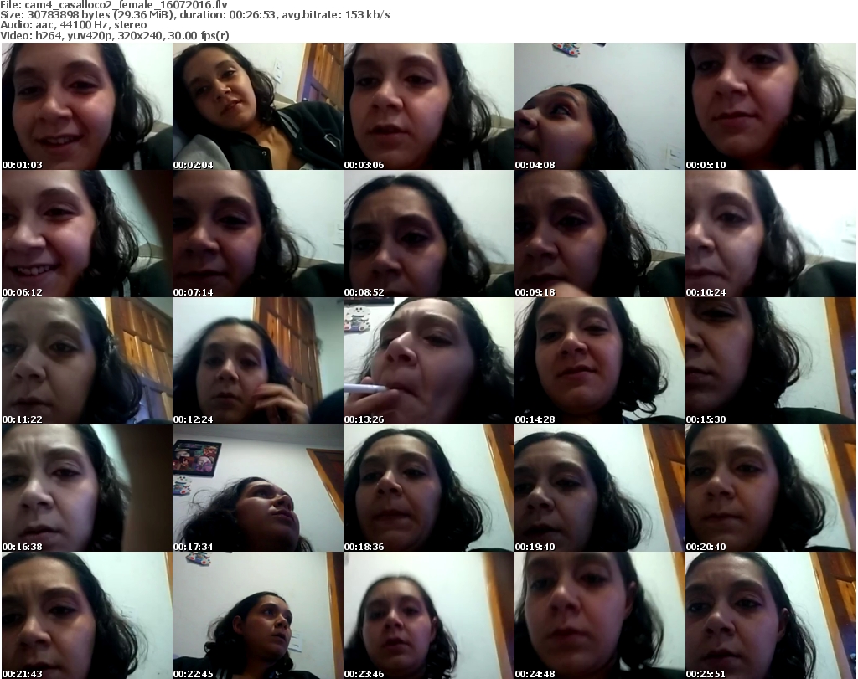Viewport: 858px width, 679px height.
Task: Click the Video line reading h264, yuv420p
Action: 114,35
